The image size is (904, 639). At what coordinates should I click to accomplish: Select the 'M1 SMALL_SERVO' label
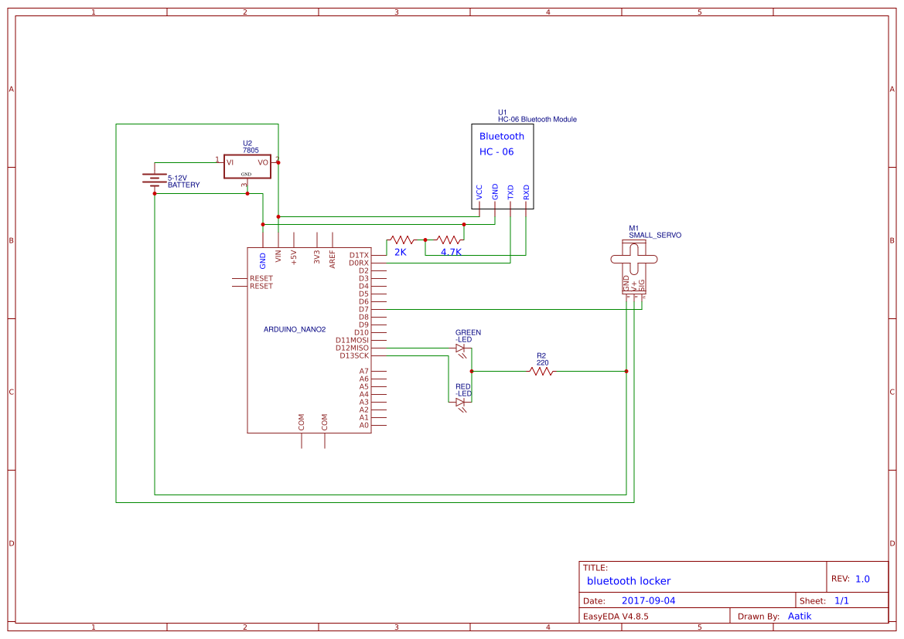click(655, 232)
